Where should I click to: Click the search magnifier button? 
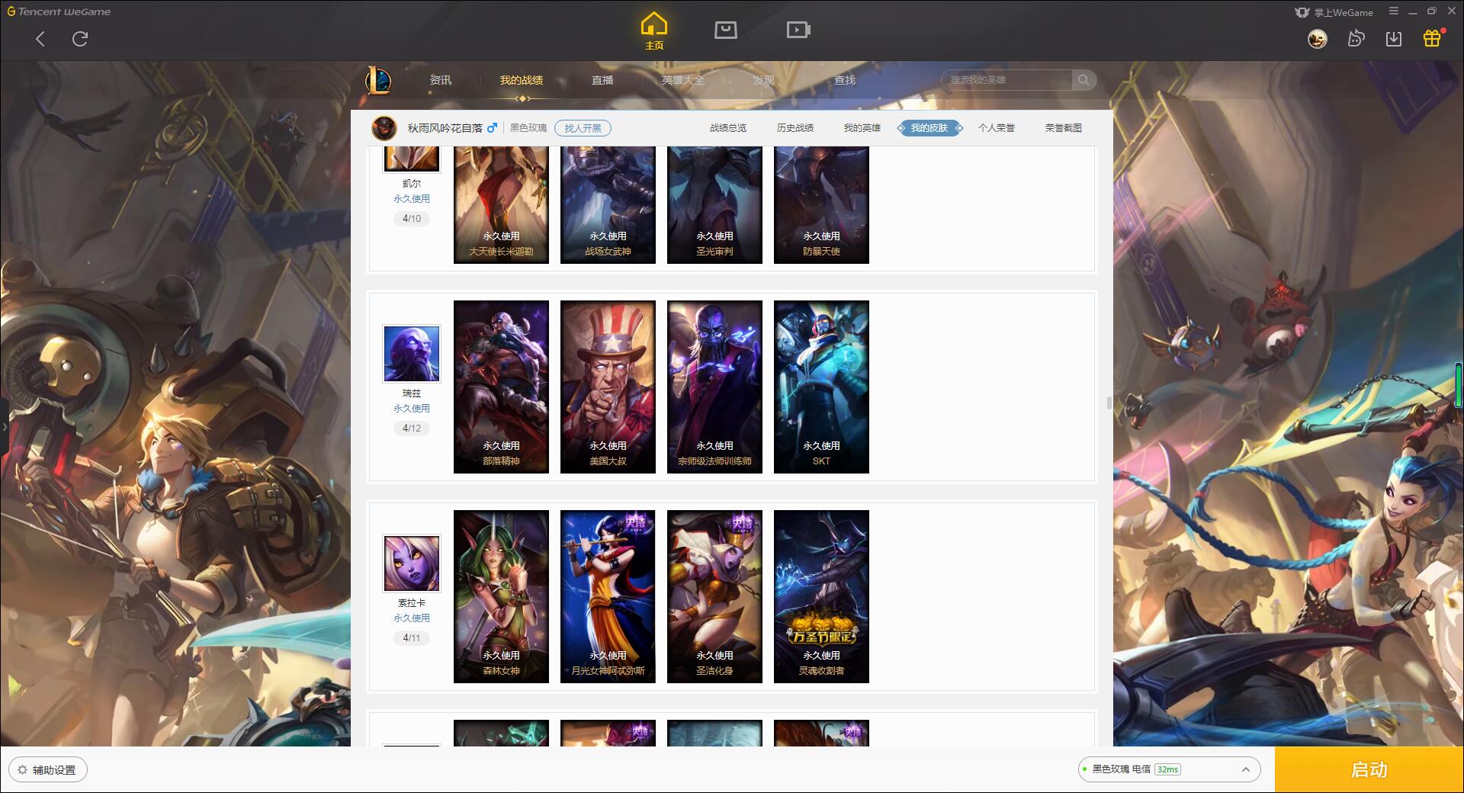(x=1084, y=80)
